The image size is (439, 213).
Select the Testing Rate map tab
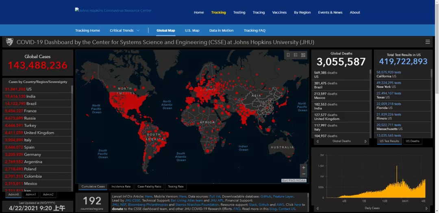[x=176, y=187]
